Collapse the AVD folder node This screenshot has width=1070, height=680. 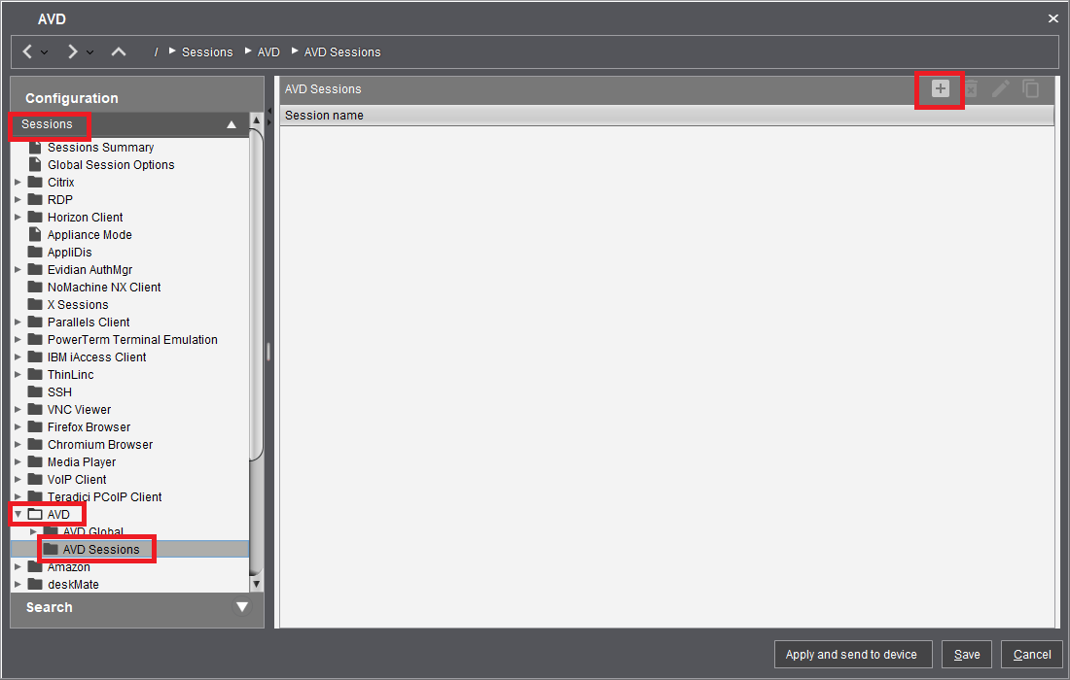point(18,515)
